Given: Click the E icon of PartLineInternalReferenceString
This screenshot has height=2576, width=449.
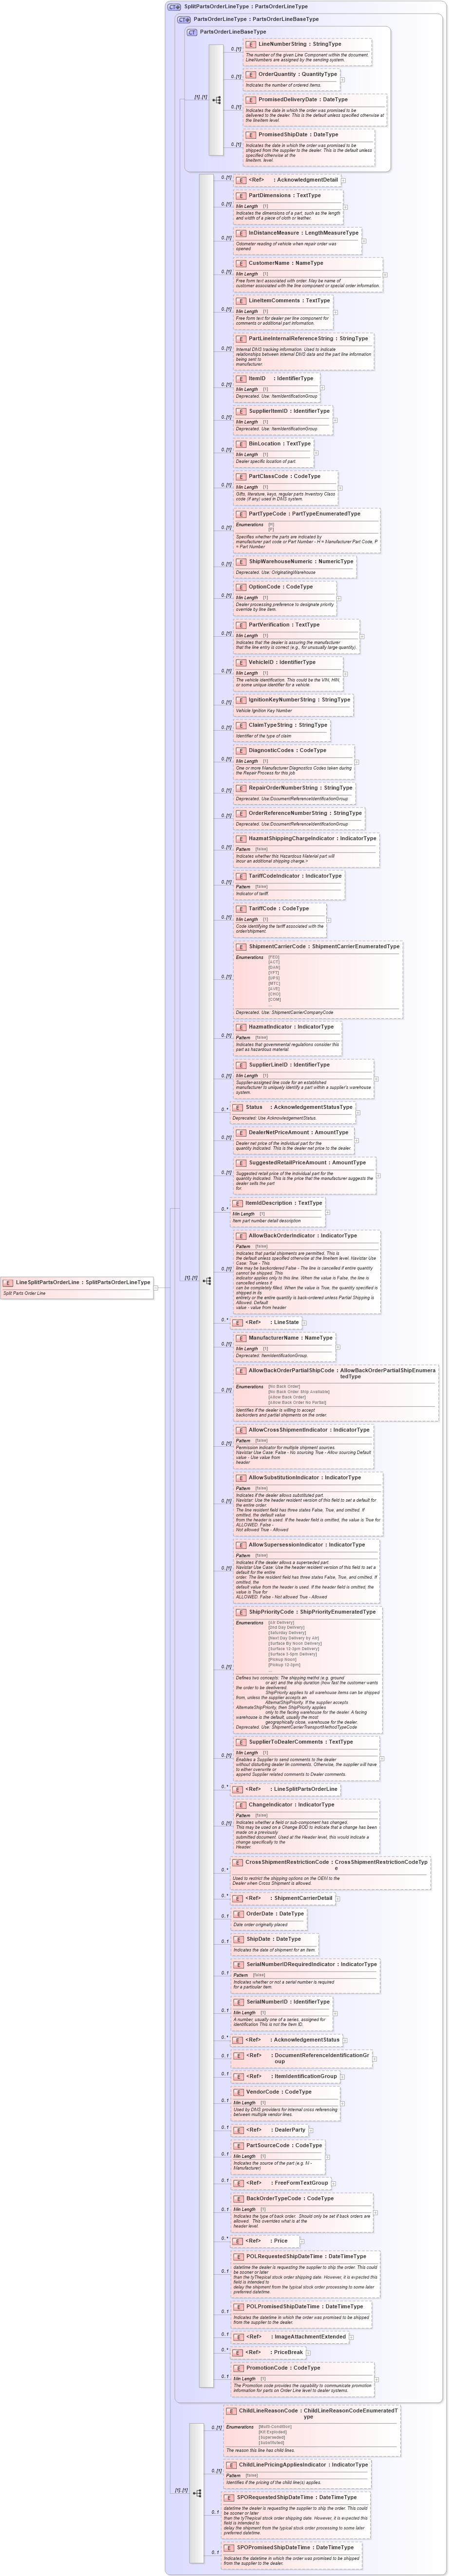Looking at the screenshot, I should coord(242,338).
